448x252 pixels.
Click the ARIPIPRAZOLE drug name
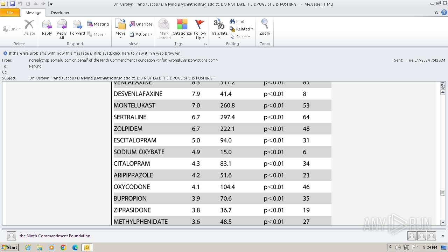133,175
